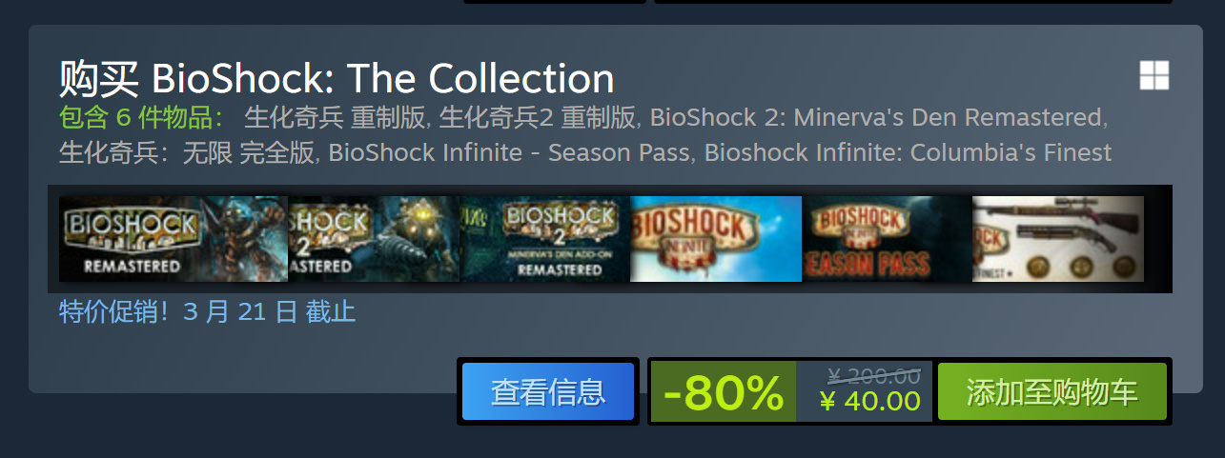Open BioShock Infinite - Season Pass link

(509, 152)
